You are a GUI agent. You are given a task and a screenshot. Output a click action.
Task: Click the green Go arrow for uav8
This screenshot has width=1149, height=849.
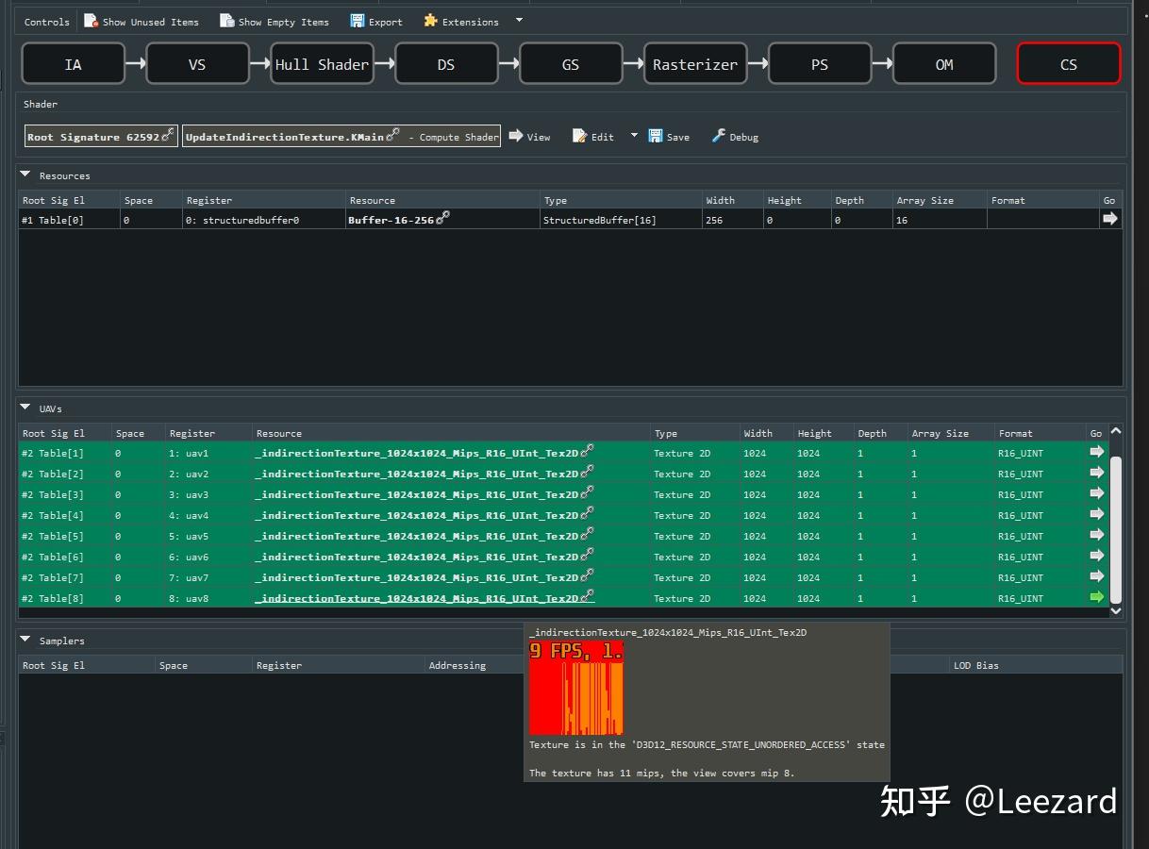(1097, 597)
